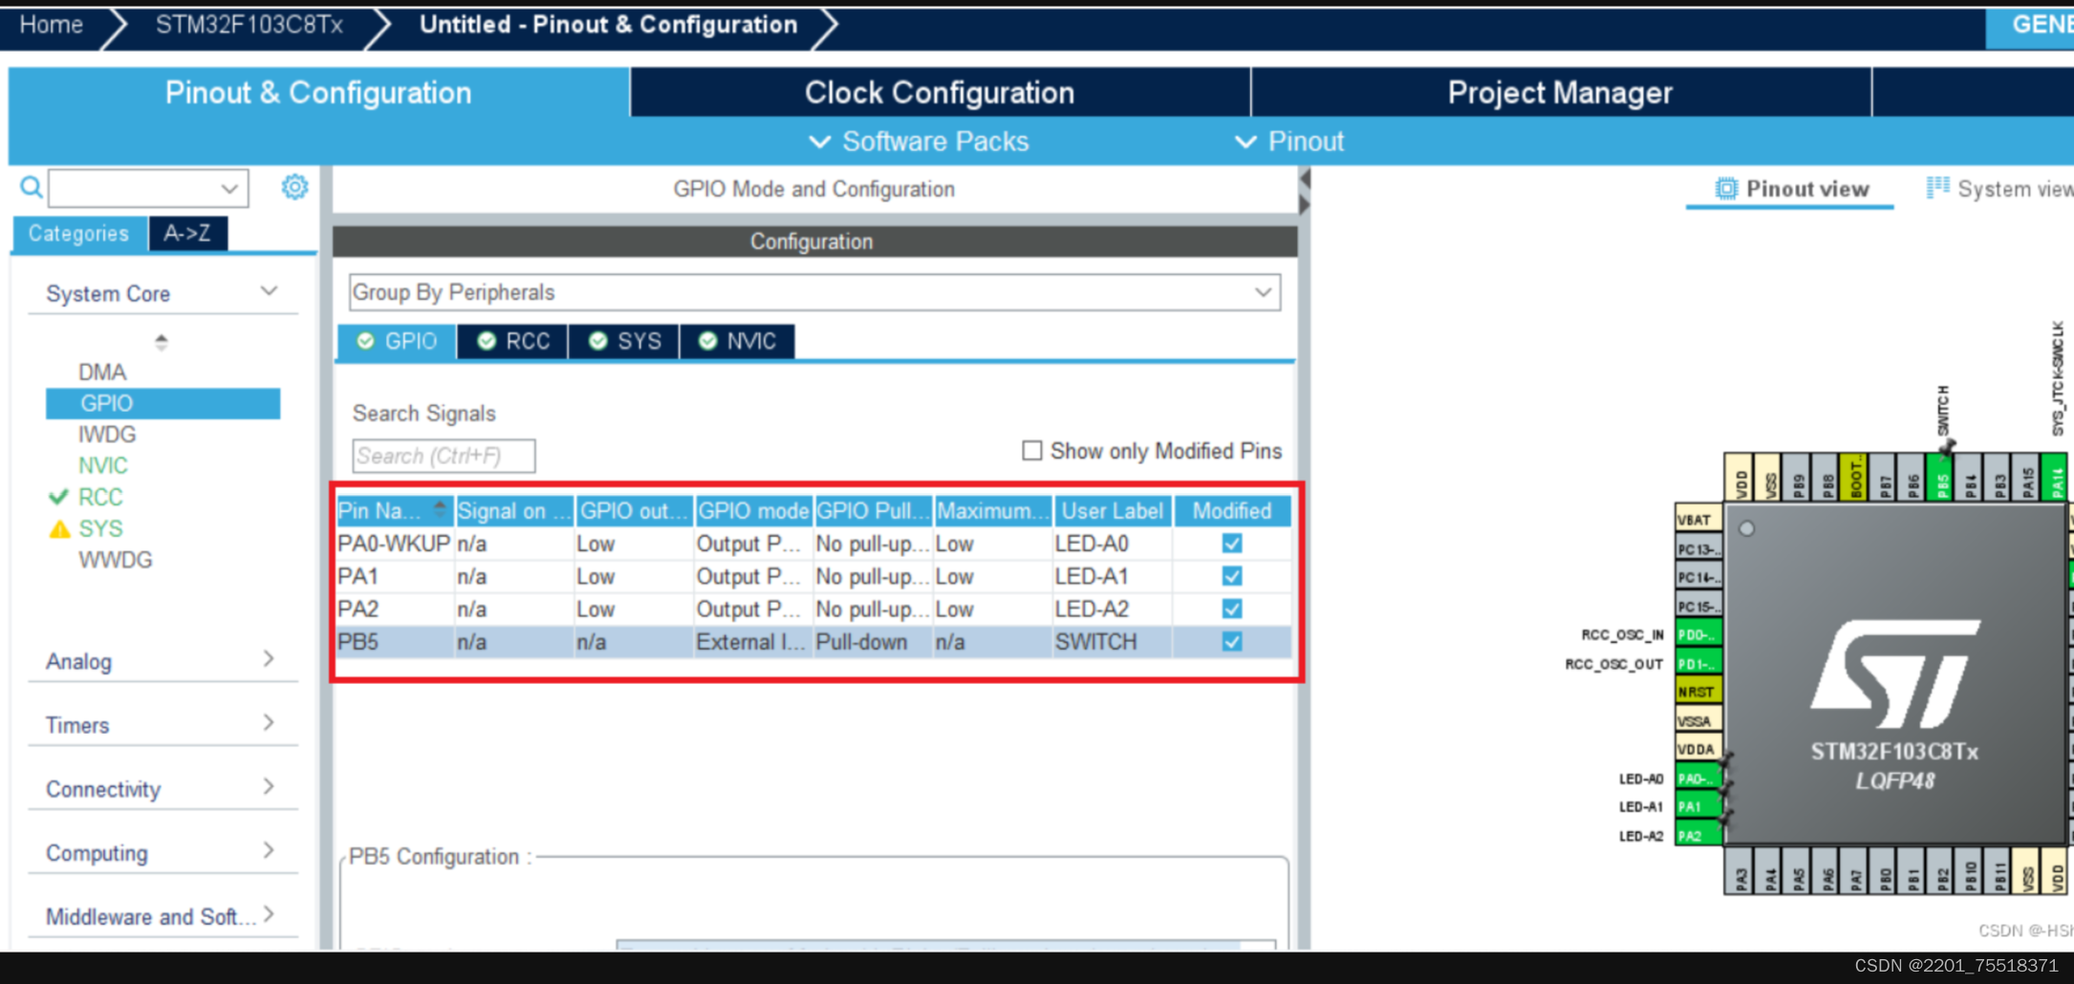This screenshot has height=984, width=2074.
Task: Select the green PB5 pin on the chip
Action: coord(1941,476)
